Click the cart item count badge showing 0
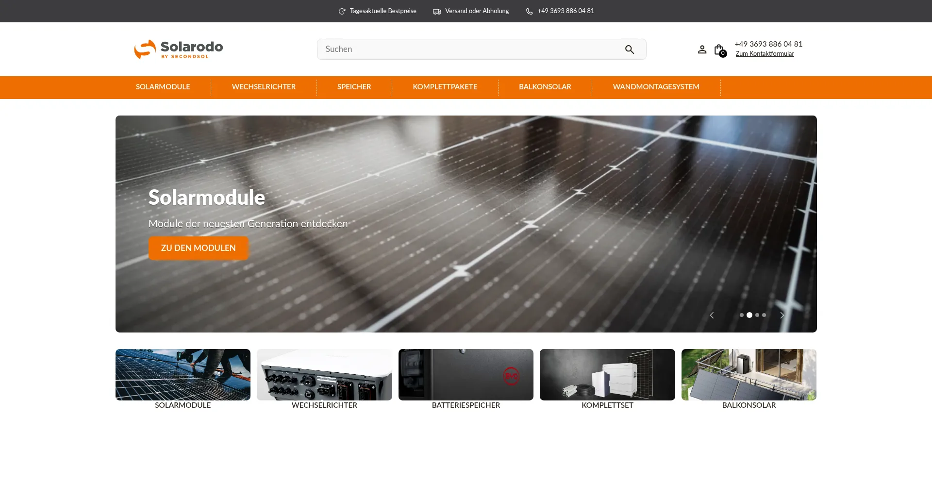This screenshot has width=932, height=482. tap(723, 54)
